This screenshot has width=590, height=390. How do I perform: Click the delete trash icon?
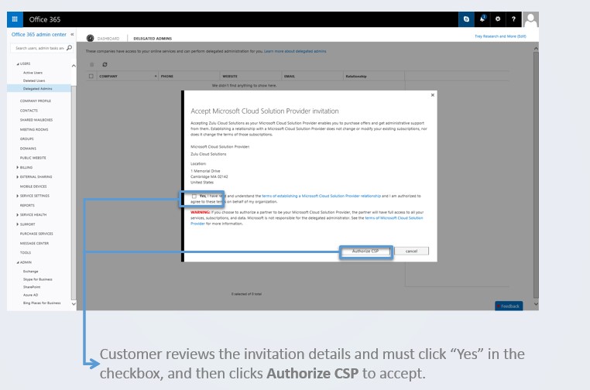tap(91, 65)
